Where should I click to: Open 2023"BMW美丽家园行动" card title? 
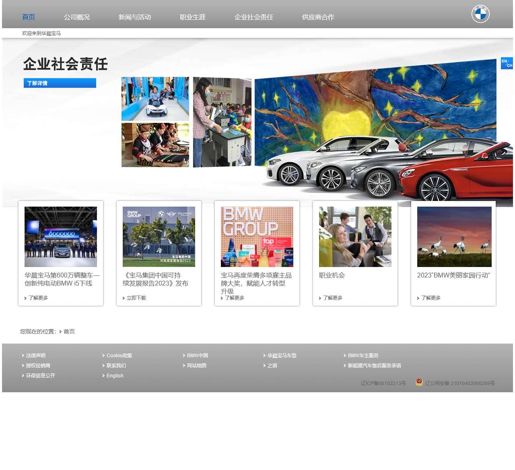click(x=454, y=275)
